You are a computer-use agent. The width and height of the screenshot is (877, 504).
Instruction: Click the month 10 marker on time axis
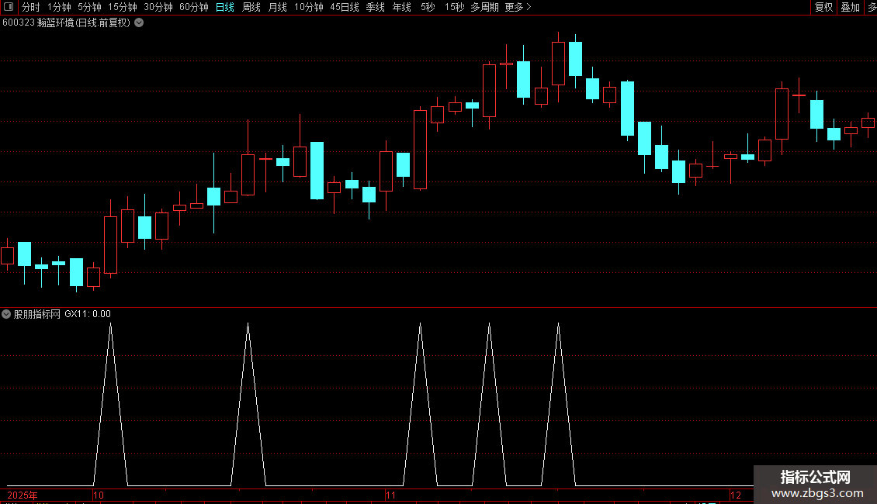click(x=99, y=495)
